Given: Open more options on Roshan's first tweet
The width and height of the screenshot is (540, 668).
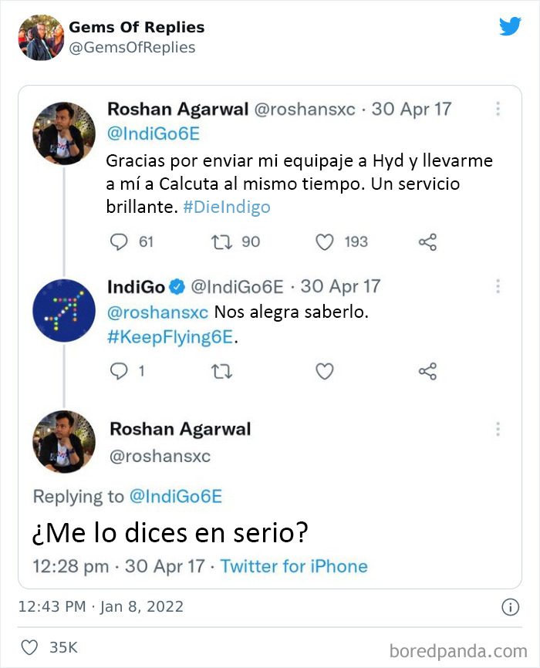Looking at the screenshot, I should 498,110.
